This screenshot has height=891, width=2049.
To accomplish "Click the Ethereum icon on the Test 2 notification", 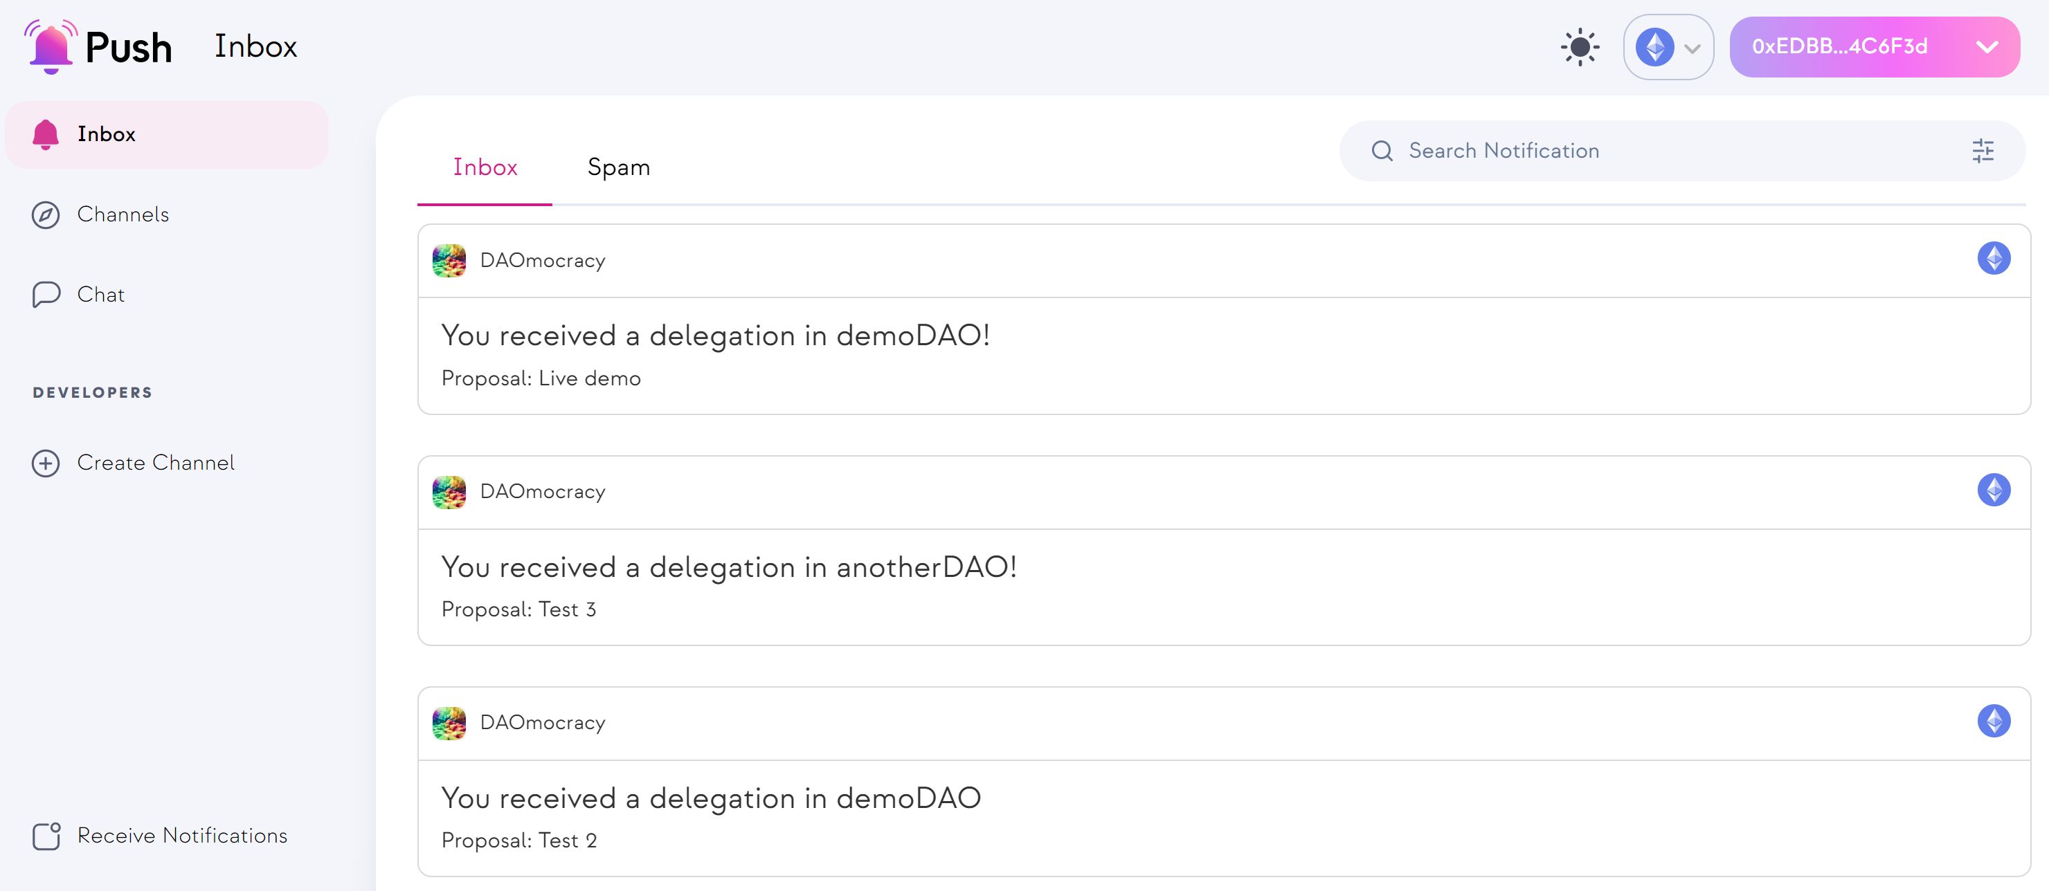I will pyautogui.click(x=1994, y=721).
